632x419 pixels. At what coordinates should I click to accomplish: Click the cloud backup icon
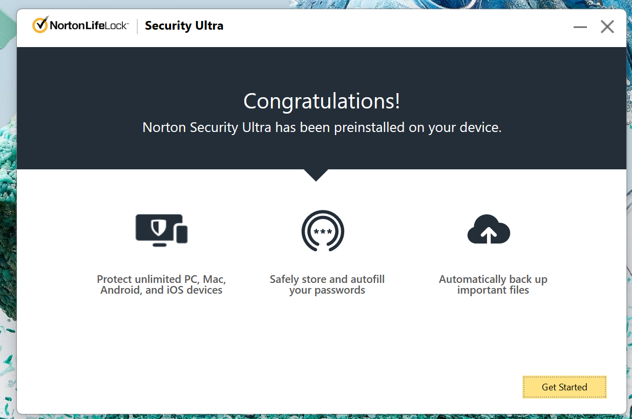coord(489,229)
